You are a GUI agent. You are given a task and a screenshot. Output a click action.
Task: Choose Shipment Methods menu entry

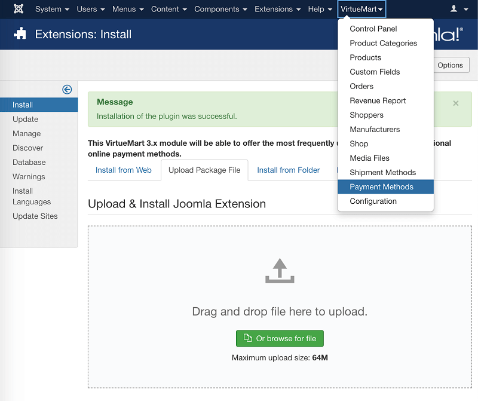point(382,173)
